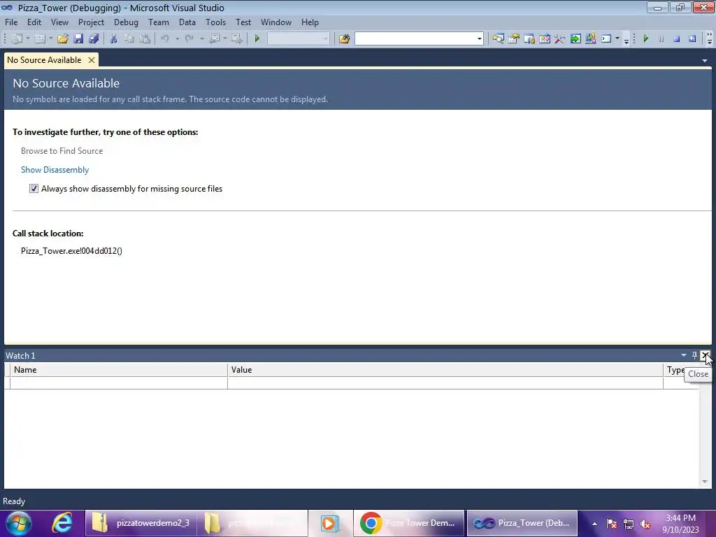Open the Toolbox wrench icon
This screenshot has height=537, width=716.
pyautogui.click(x=560, y=39)
